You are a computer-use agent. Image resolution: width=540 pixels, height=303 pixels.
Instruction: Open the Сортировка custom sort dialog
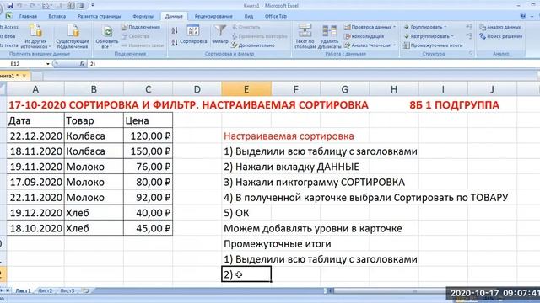point(193,35)
